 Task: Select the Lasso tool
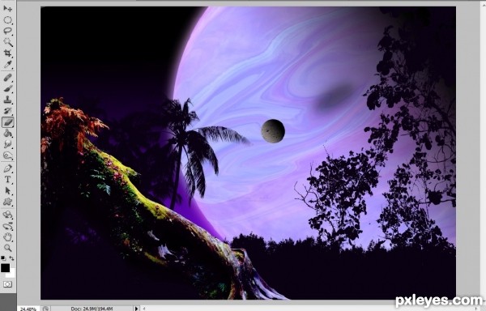[8, 31]
